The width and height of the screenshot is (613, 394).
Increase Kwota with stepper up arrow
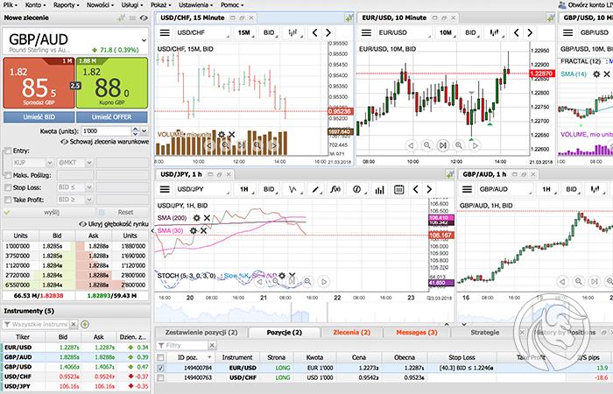[136, 129]
